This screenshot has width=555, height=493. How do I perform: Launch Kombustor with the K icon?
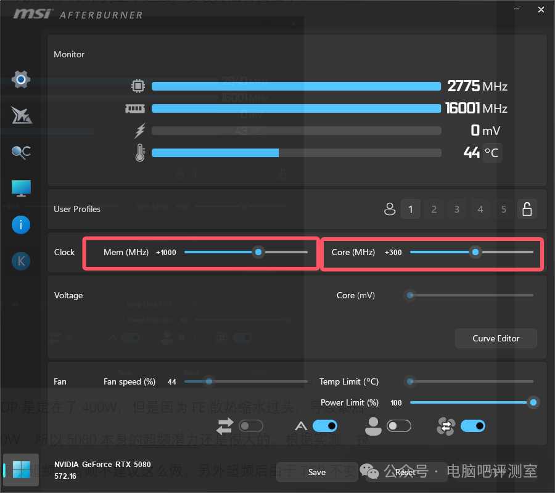pyautogui.click(x=21, y=261)
